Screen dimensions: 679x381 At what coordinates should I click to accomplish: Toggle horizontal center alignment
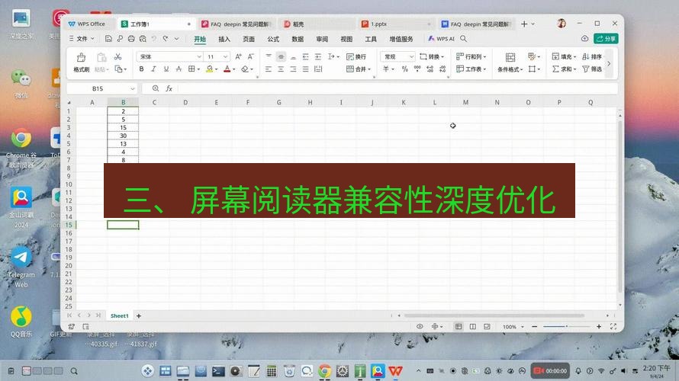coord(281,69)
